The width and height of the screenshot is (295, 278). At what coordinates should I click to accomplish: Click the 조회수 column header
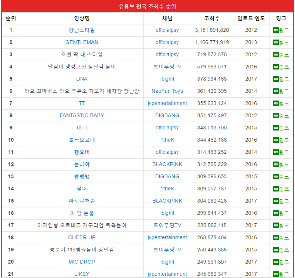pyautogui.click(x=212, y=18)
